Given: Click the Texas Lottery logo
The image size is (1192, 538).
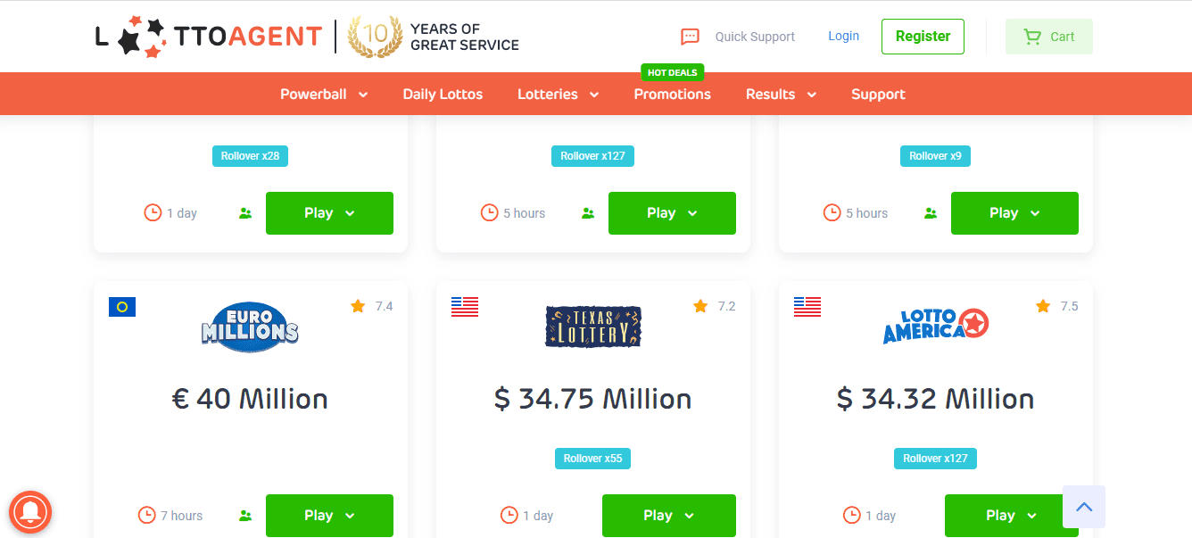Looking at the screenshot, I should tap(593, 327).
